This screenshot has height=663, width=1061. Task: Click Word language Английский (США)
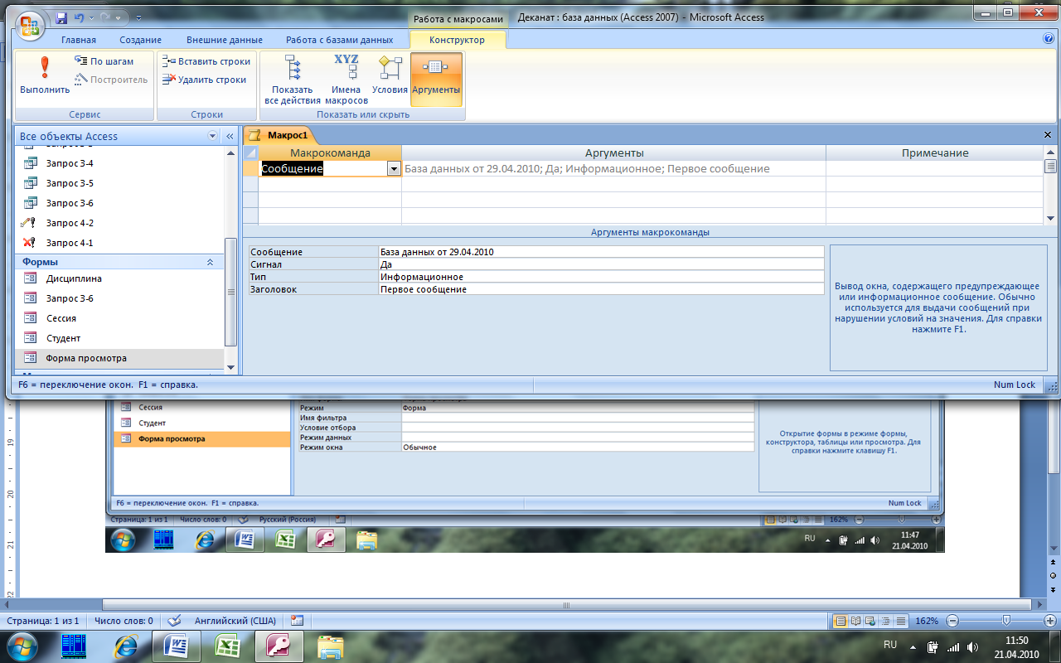(x=235, y=621)
